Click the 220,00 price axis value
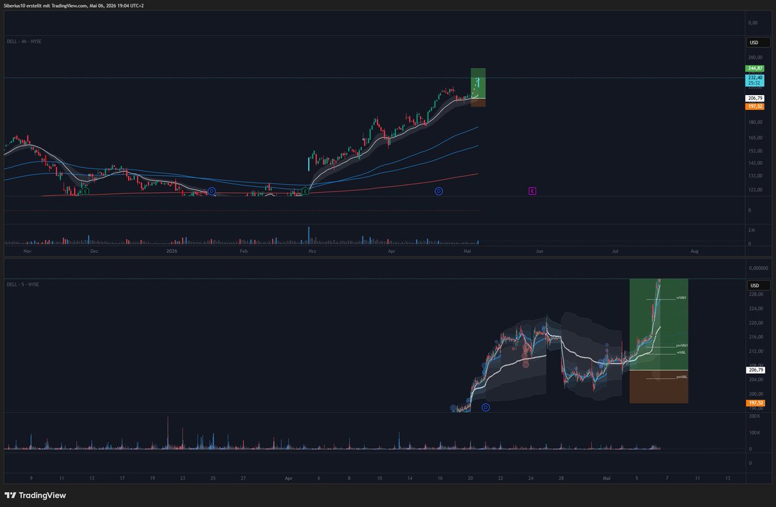This screenshot has height=507, width=776. 755,323
